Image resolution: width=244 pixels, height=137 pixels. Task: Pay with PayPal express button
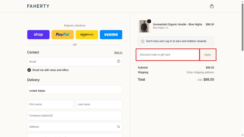tap(63, 35)
